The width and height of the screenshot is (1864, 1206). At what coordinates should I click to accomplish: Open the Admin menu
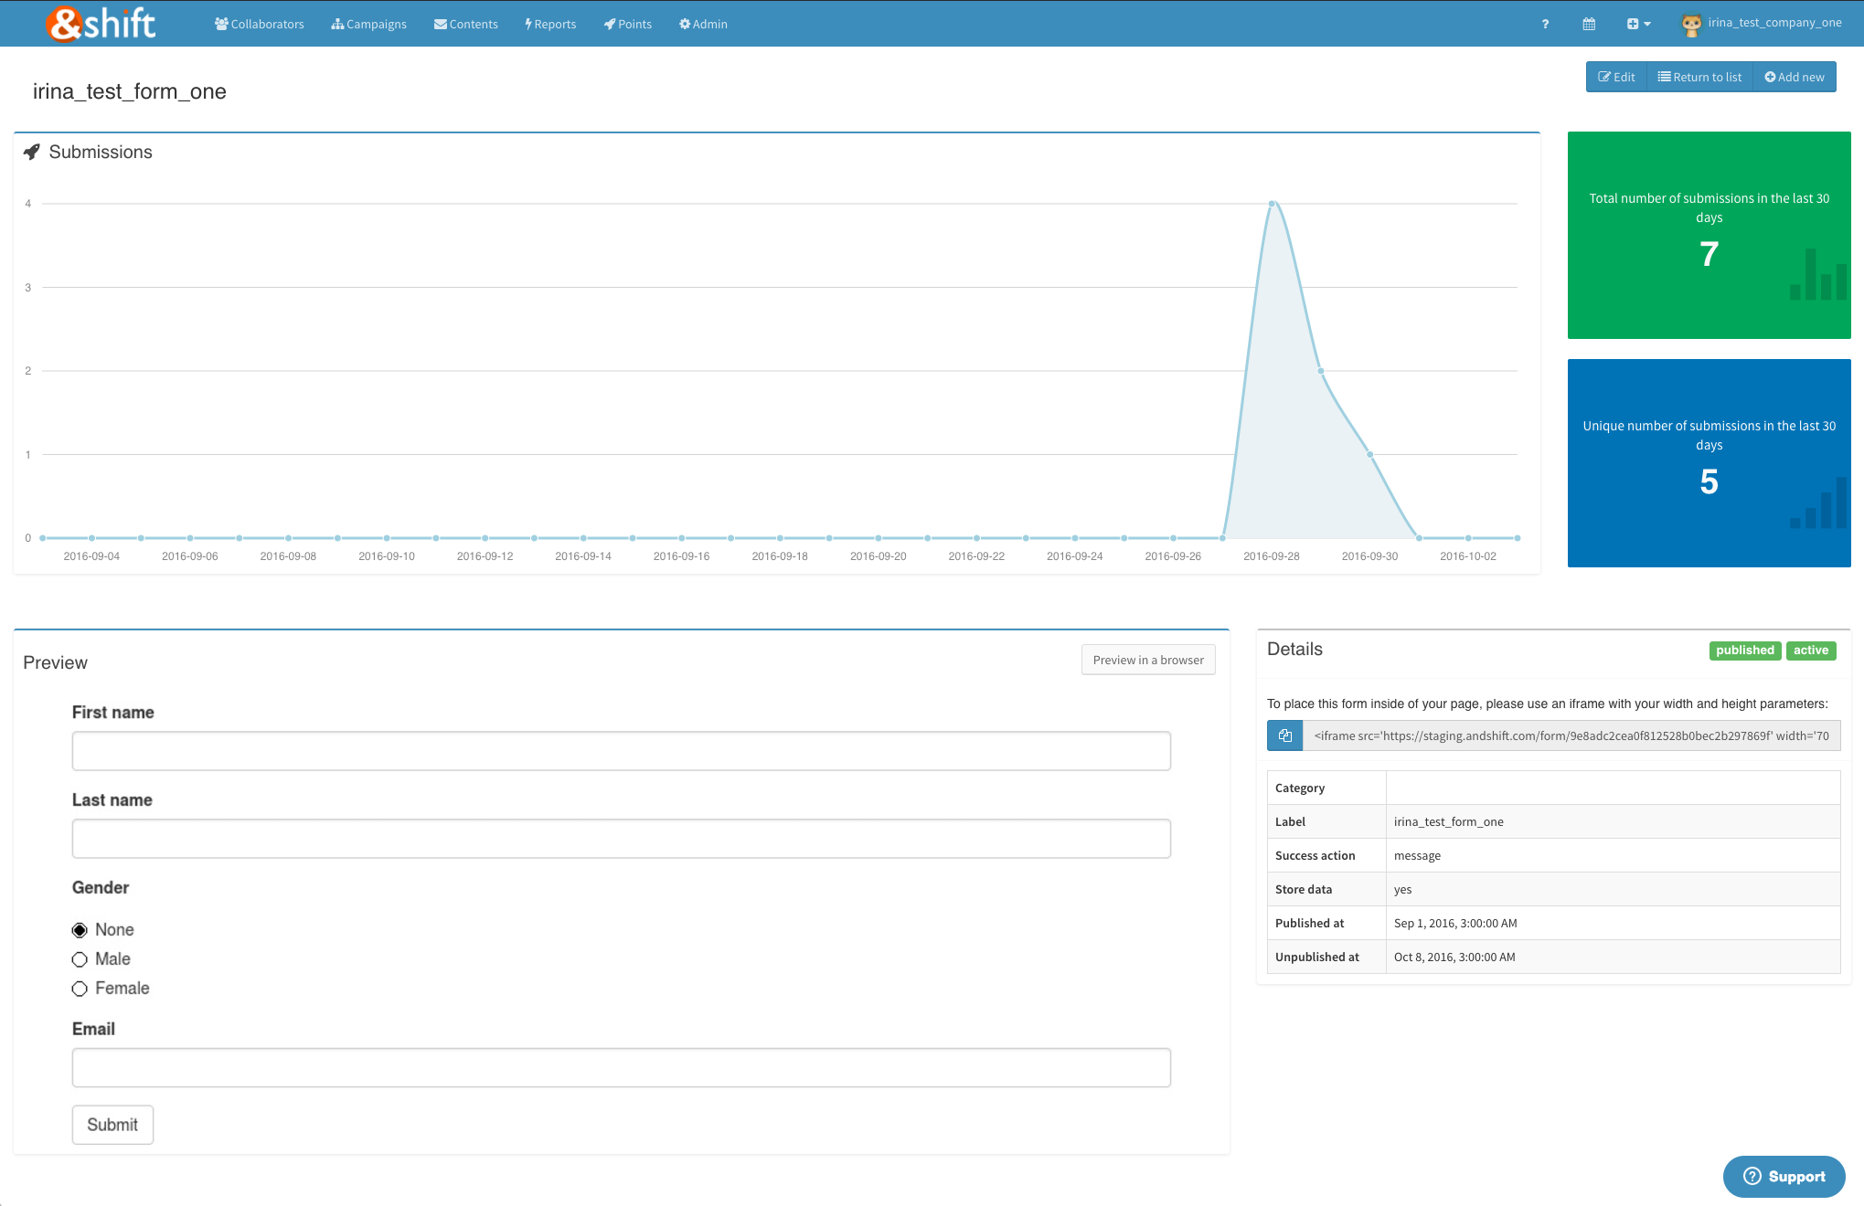tap(703, 24)
